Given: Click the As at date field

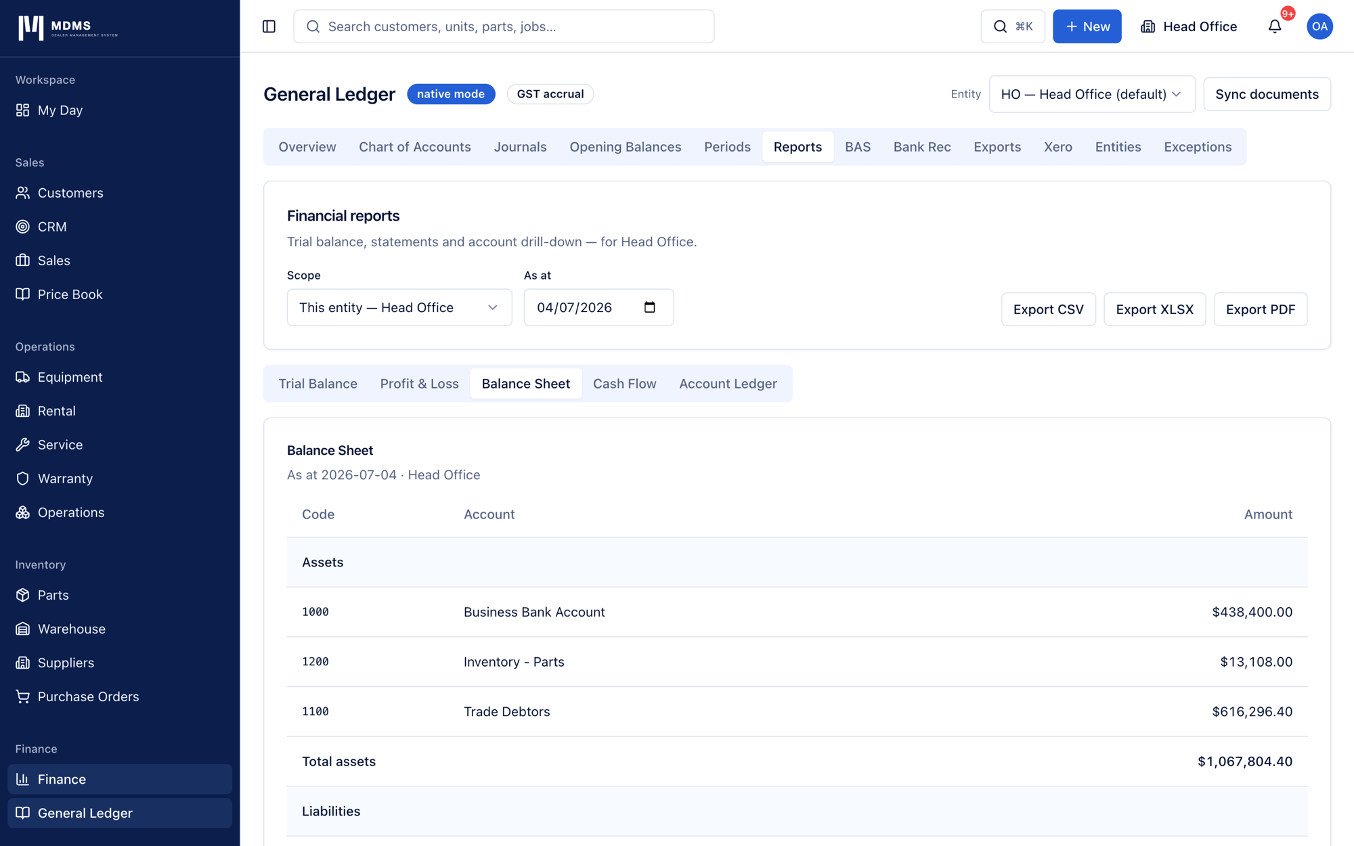Looking at the screenshot, I should [x=599, y=307].
